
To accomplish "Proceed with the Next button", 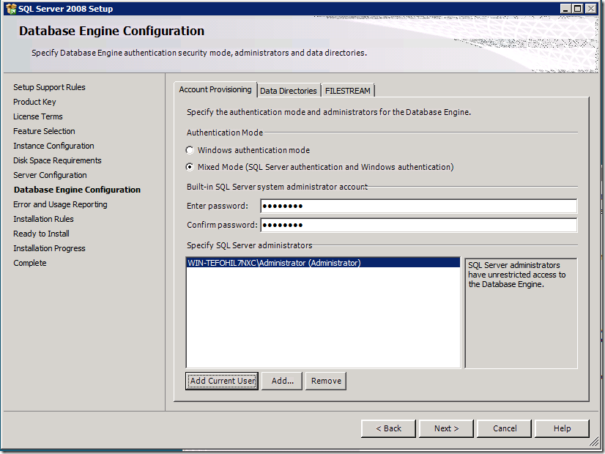I will point(446,428).
